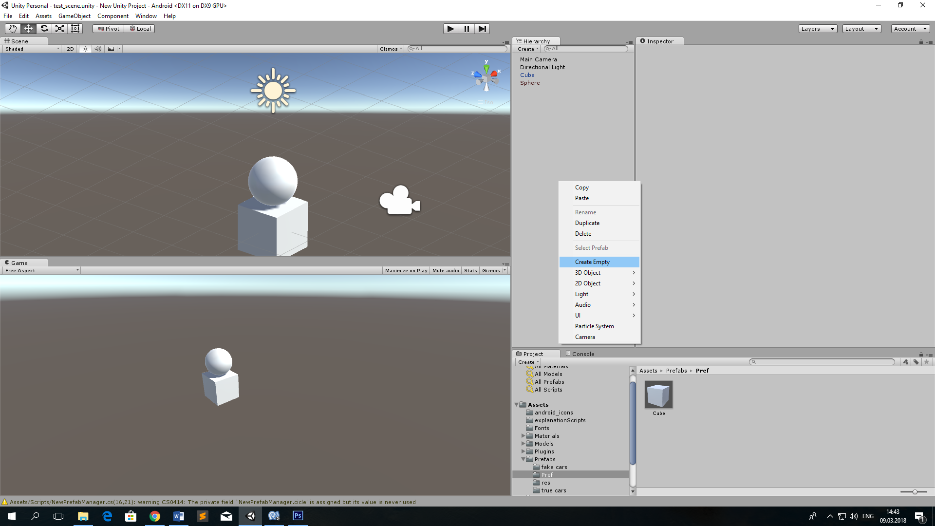Select Create Empty from context menu
This screenshot has height=526, width=935.
coord(592,262)
